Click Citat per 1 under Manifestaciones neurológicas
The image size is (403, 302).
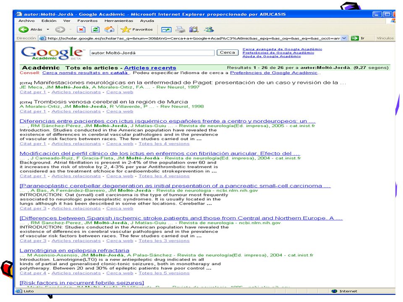pyautogui.click(x=33, y=92)
